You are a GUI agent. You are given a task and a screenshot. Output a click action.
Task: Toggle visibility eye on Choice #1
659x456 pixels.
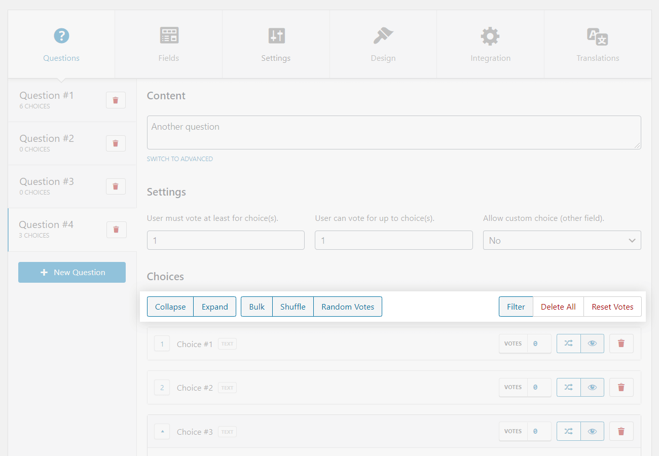[592, 344]
